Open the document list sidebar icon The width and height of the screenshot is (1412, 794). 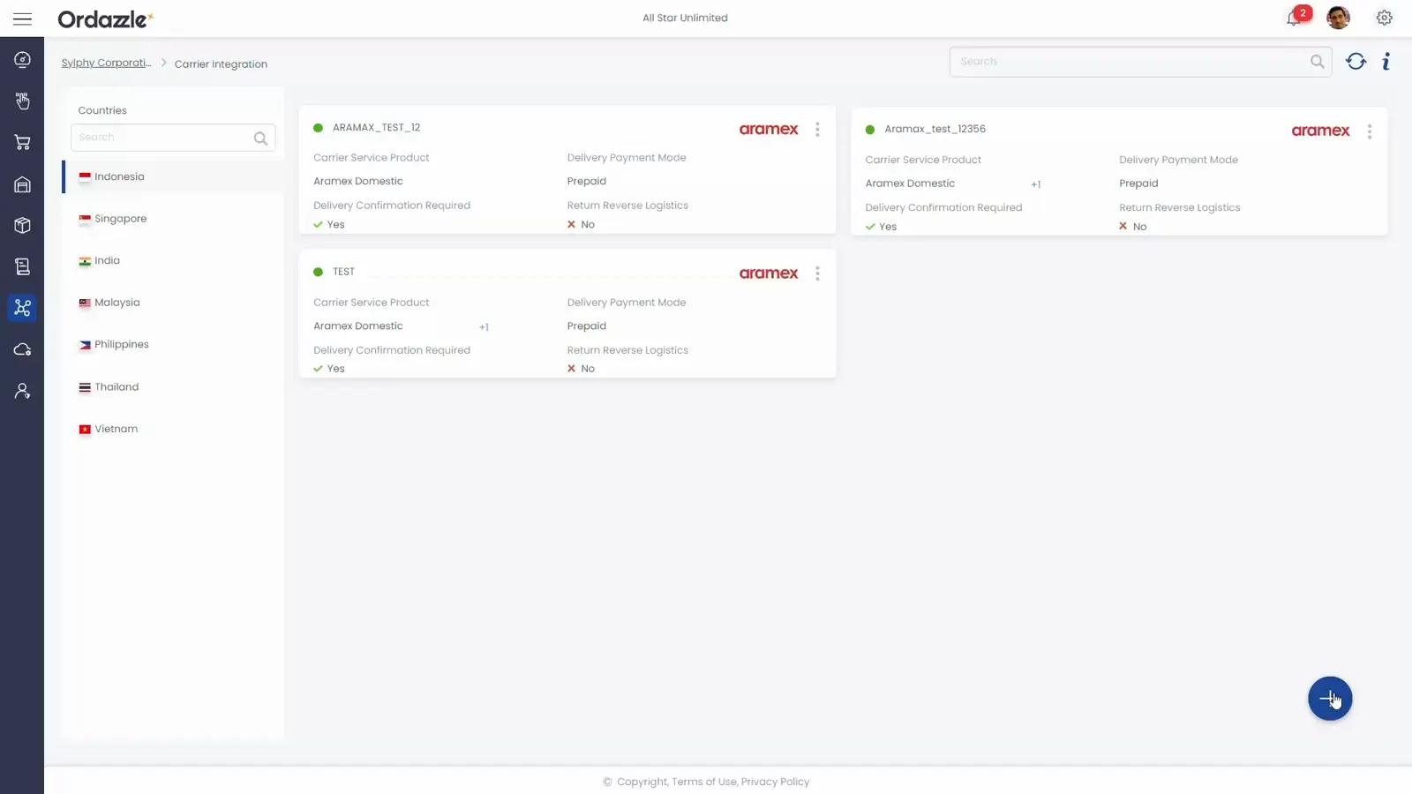pos(22,266)
